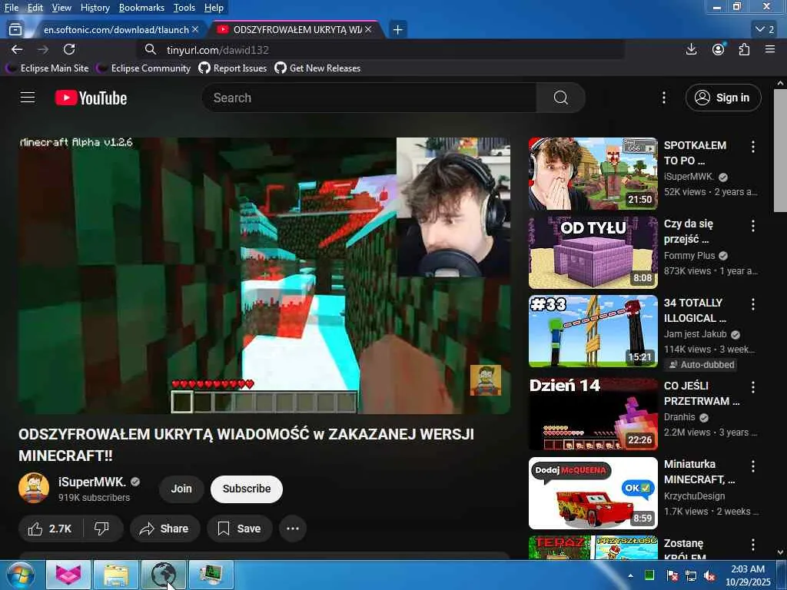The width and height of the screenshot is (787, 590).
Task: Open the Edit menu
Action: [x=35, y=8]
